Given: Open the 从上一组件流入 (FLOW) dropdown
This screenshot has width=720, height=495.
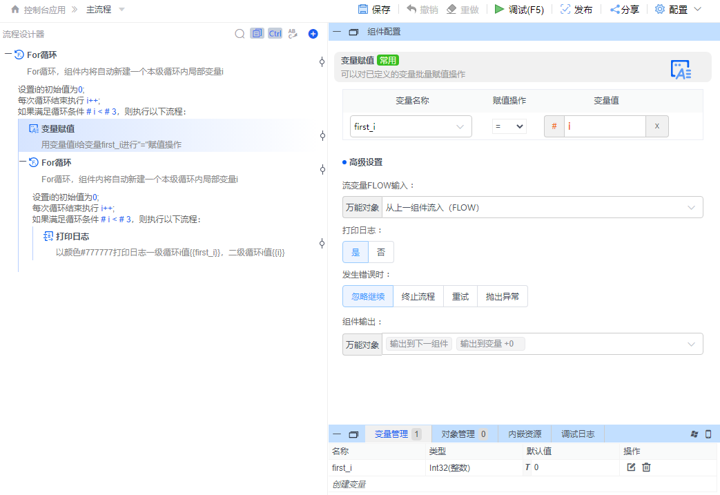Looking at the screenshot, I should [543, 207].
